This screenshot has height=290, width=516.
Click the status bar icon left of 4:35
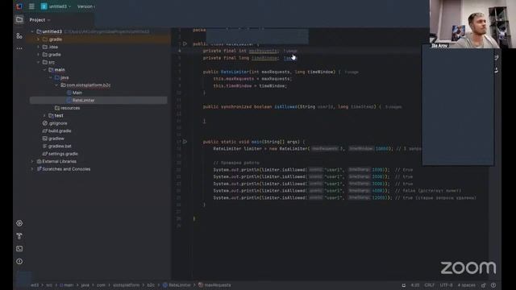403,285
